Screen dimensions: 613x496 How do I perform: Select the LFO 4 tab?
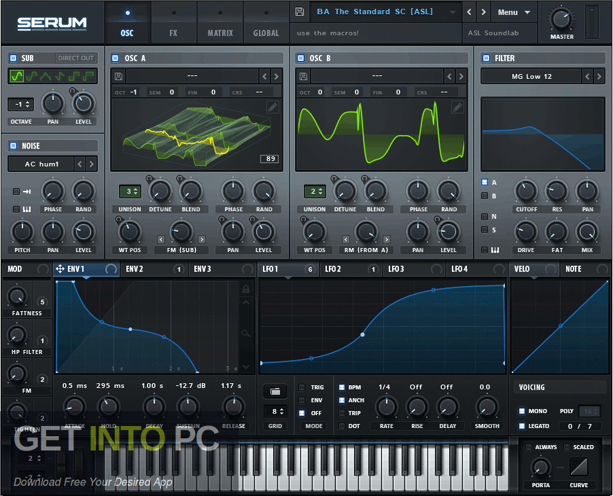click(x=477, y=269)
